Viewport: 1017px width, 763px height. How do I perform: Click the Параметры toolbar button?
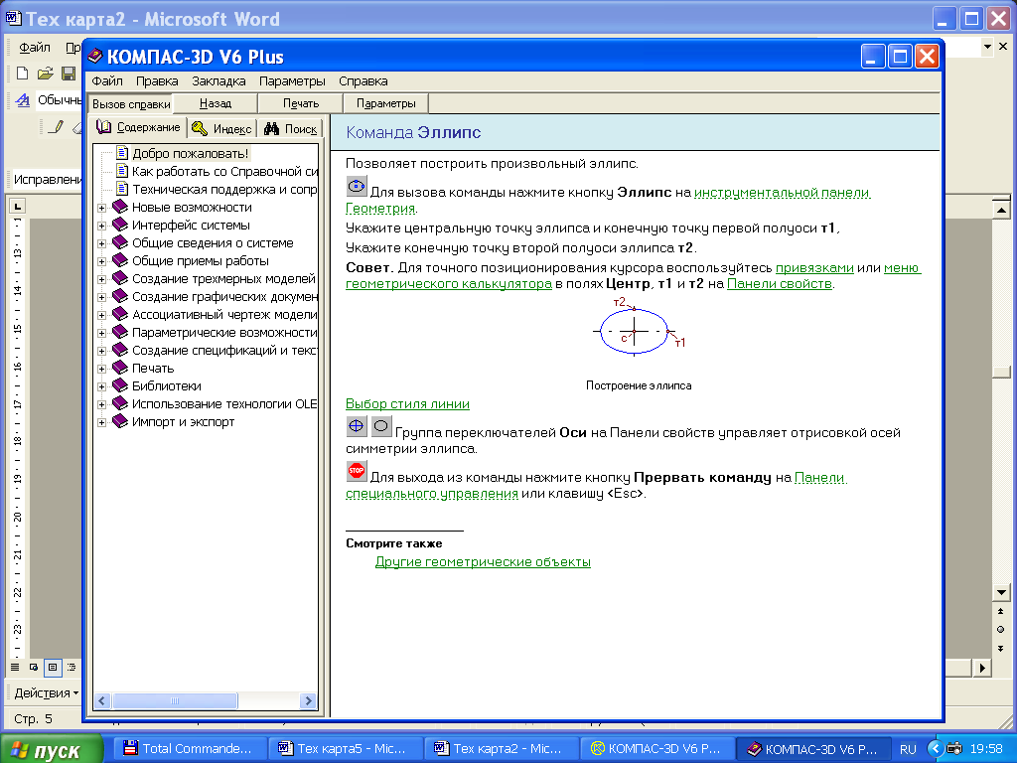[386, 103]
